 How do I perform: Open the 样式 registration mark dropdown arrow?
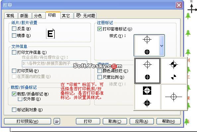[162, 46]
